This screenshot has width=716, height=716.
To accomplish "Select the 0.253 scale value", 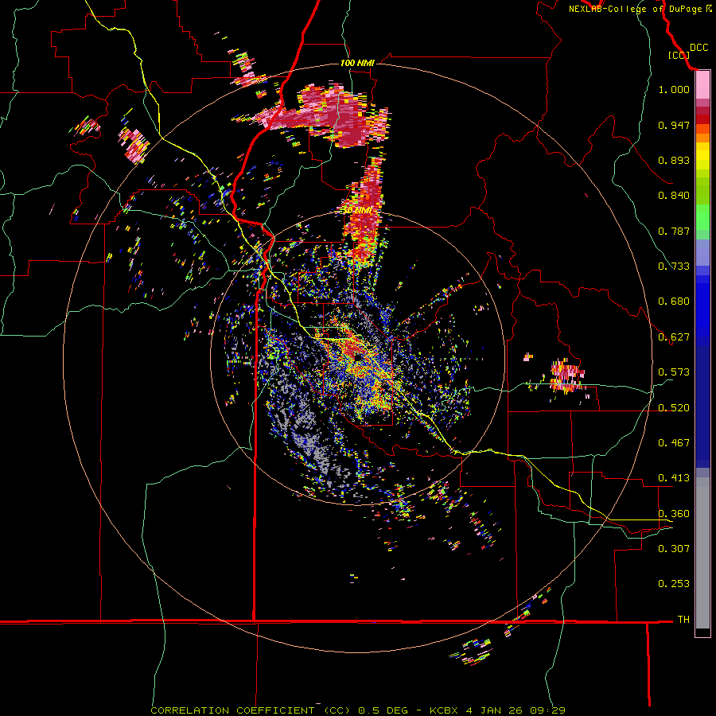I will (x=674, y=584).
